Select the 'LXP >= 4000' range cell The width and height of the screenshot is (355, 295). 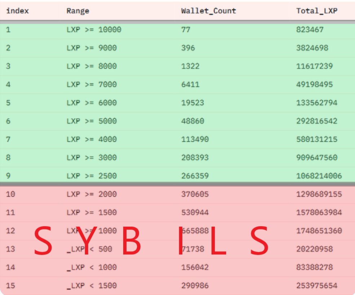92,139
